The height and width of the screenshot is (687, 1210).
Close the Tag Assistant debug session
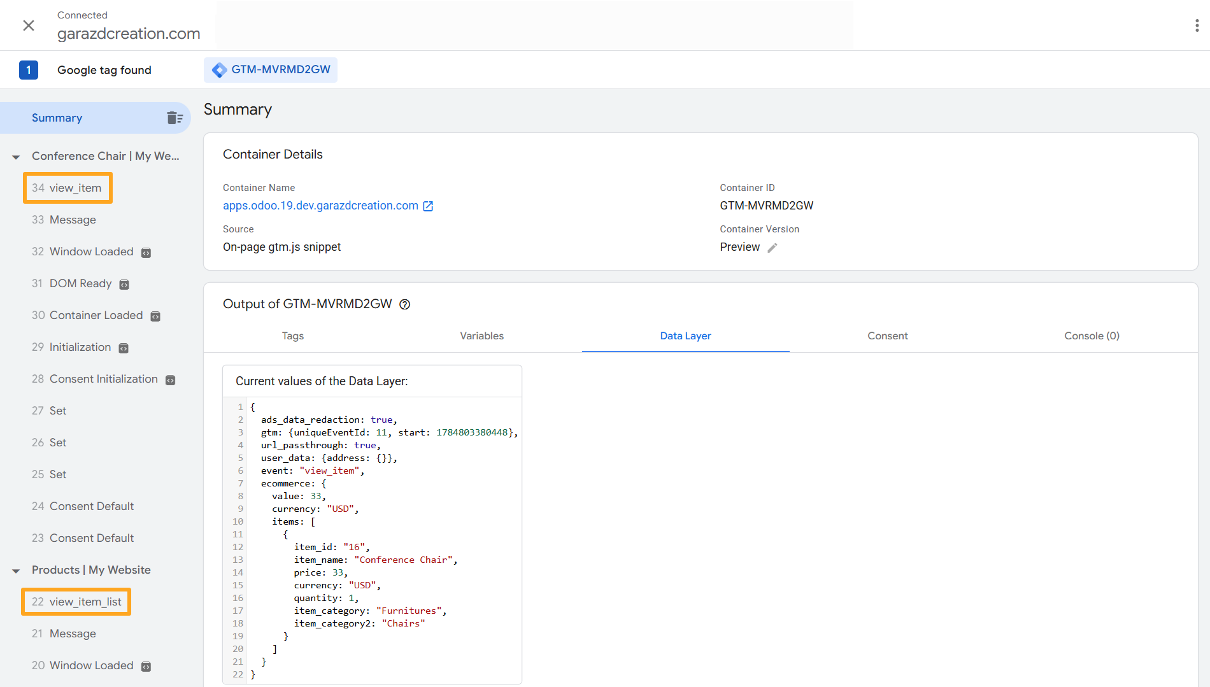[x=29, y=25]
